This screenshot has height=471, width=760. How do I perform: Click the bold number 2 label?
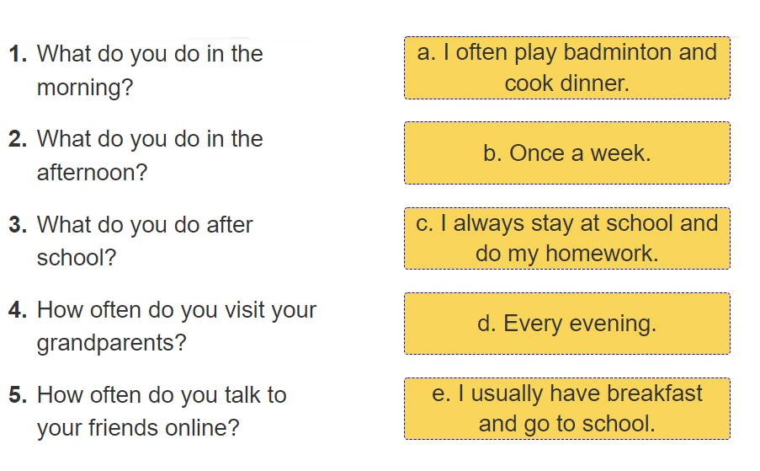19,140
